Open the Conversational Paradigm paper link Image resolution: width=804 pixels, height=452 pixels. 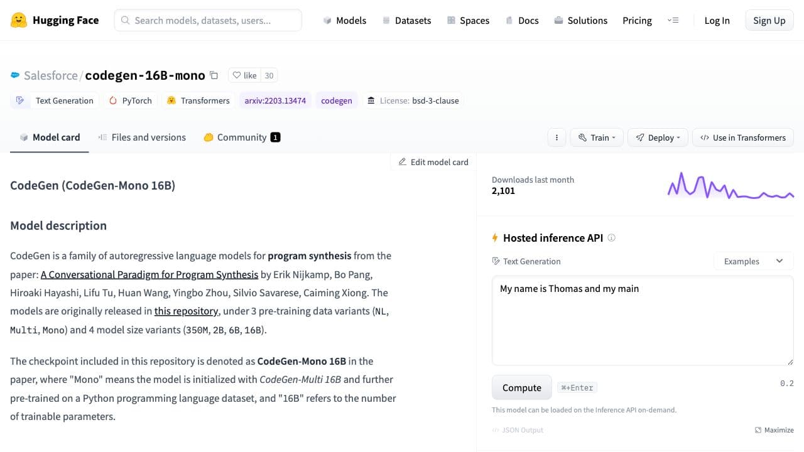(149, 274)
